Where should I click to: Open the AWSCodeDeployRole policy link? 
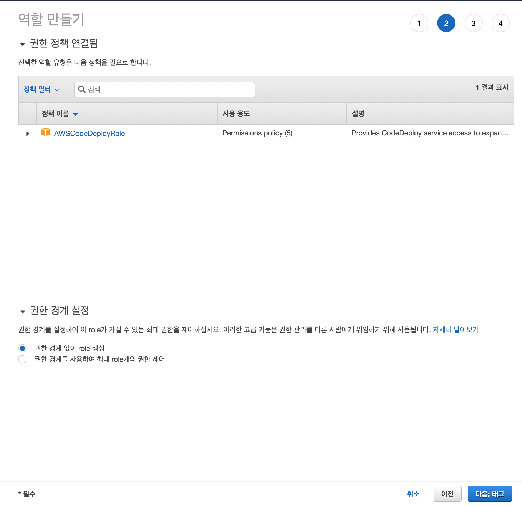click(x=89, y=133)
